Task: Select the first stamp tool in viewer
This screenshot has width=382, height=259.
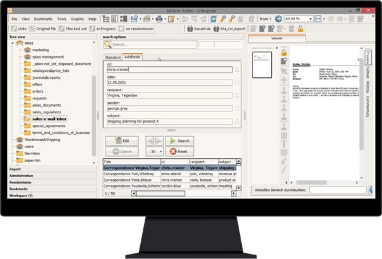Action: [284, 91]
